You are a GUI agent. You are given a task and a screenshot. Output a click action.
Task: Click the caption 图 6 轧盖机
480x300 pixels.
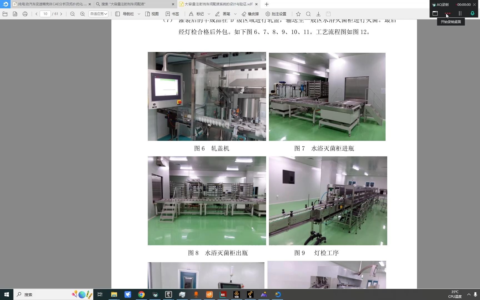[x=212, y=149]
